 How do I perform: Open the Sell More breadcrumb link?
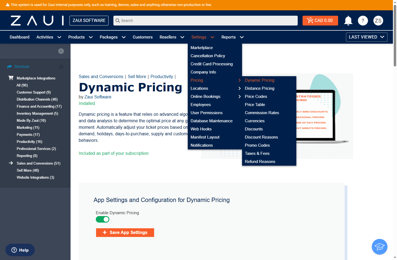click(137, 77)
